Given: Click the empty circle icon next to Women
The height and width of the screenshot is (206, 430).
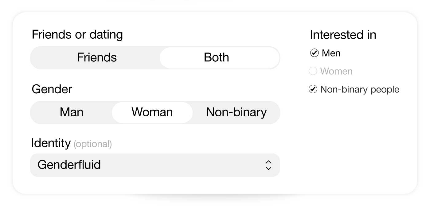Looking at the screenshot, I should (x=313, y=71).
